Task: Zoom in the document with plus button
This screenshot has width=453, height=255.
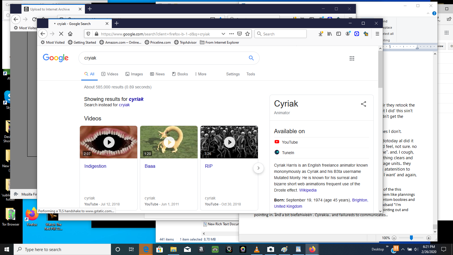Action: tap(429, 238)
